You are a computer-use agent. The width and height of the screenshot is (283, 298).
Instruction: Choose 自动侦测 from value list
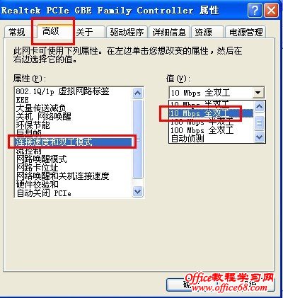click(187, 138)
